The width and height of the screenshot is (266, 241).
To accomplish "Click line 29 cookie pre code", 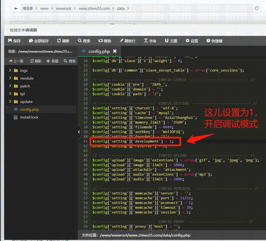I will pos(130,85).
